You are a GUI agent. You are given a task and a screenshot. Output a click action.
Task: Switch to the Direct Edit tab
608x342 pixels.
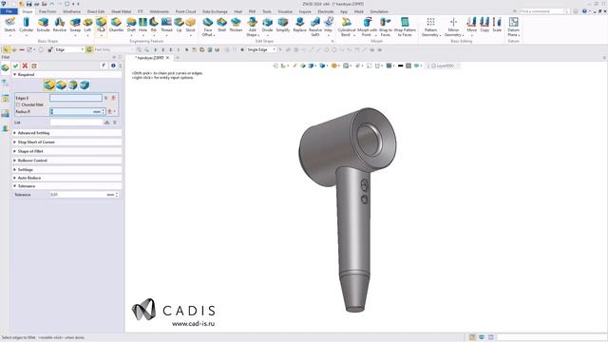tap(96, 11)
